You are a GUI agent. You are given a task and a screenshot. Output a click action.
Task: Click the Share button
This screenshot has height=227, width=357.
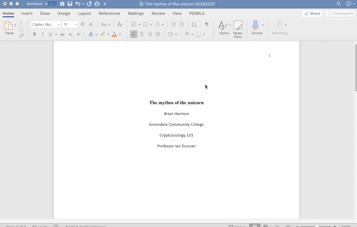coord(312,14)
